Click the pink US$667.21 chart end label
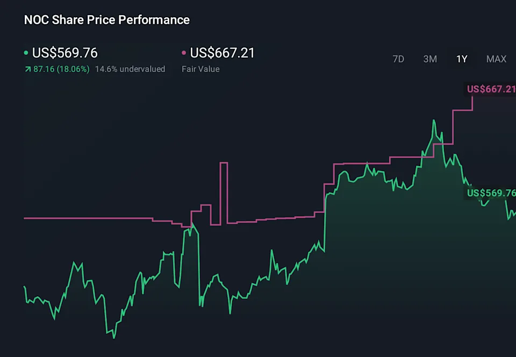The height and width of the screenshot is (357, 516). tap(491, 89)
